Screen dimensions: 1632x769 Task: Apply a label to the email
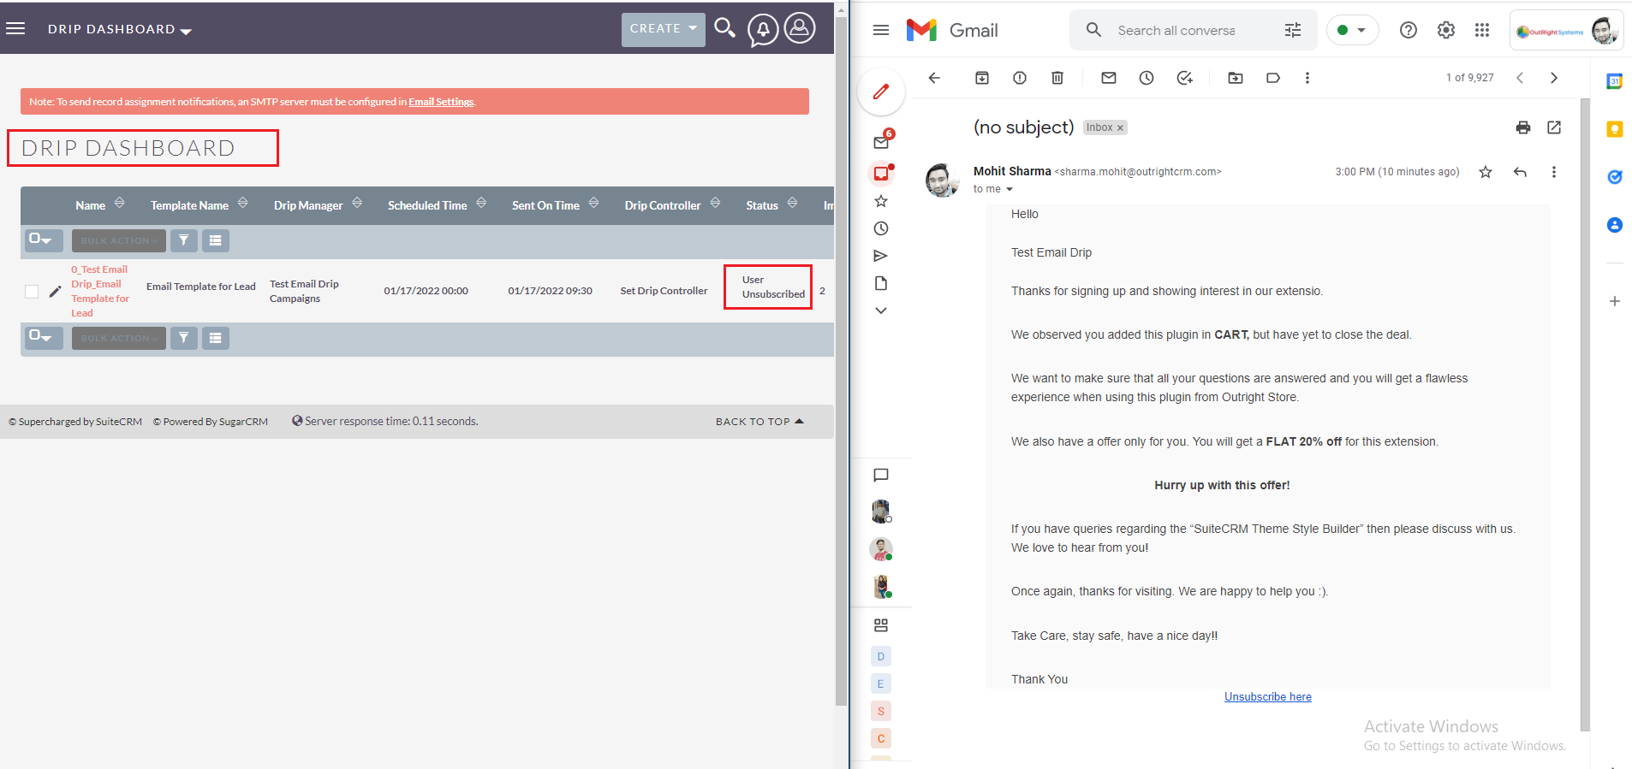[x=1273, y=78]
